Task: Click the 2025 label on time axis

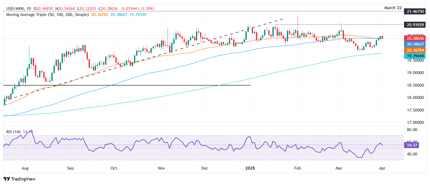Action: pyautogui.click(x=250, y=168)
